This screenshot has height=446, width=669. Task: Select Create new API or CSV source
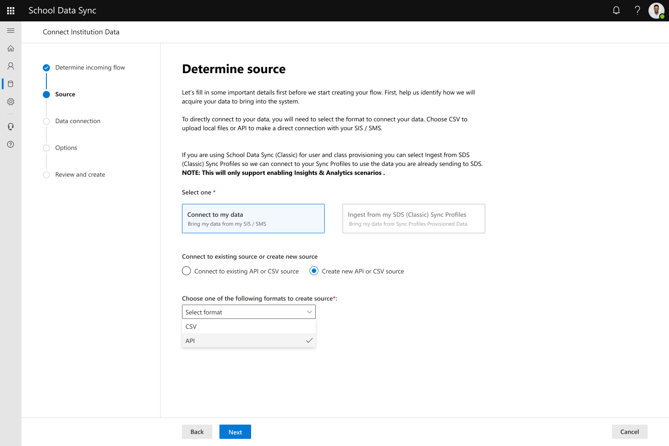[x=357, y=271]
